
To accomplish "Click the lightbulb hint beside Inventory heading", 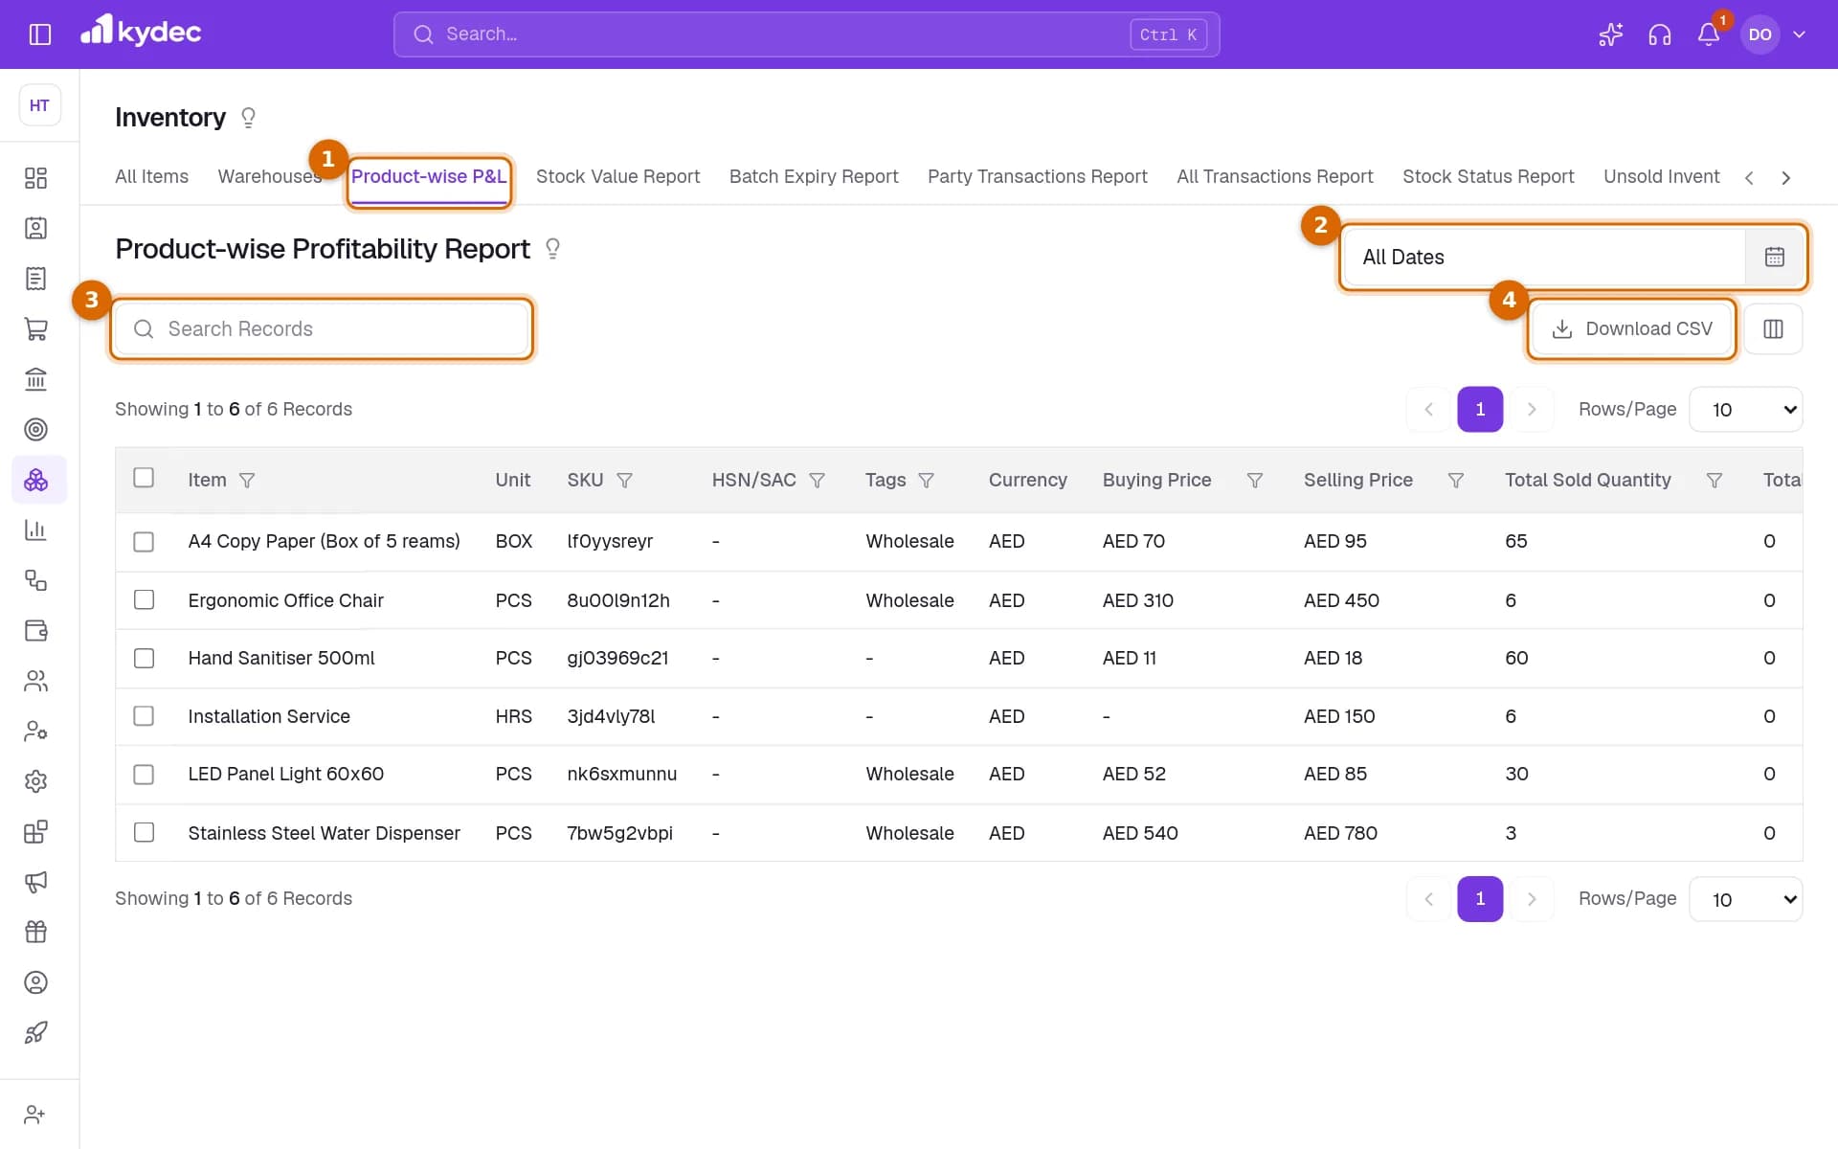I will coord(249,118).
